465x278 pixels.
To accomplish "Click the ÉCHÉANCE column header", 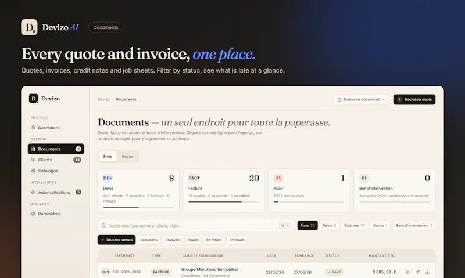I will click(304, 255).
